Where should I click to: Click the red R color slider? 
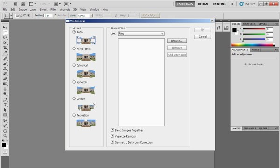254,29
